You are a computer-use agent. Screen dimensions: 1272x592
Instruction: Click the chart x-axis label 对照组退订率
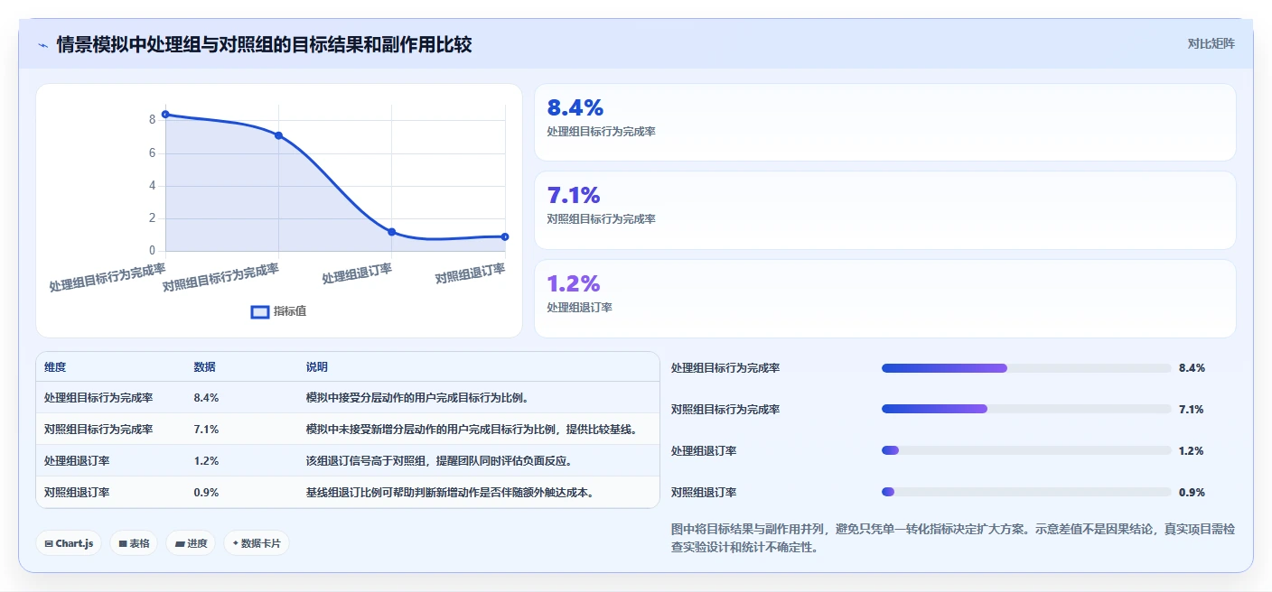point(470,273)
